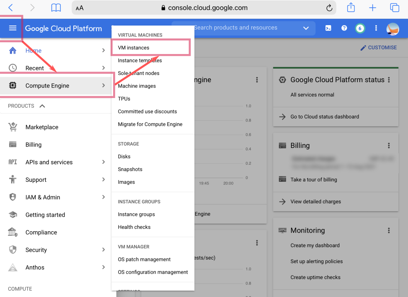Open Safari bookmarks book icon
Image resolution: width=408 pixels, height=297 pixels.
pos(56,8)
